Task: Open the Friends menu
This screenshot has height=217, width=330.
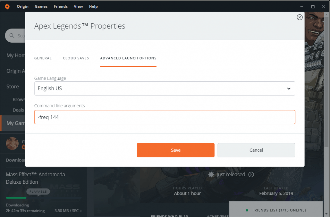Action: coord(61,6)
